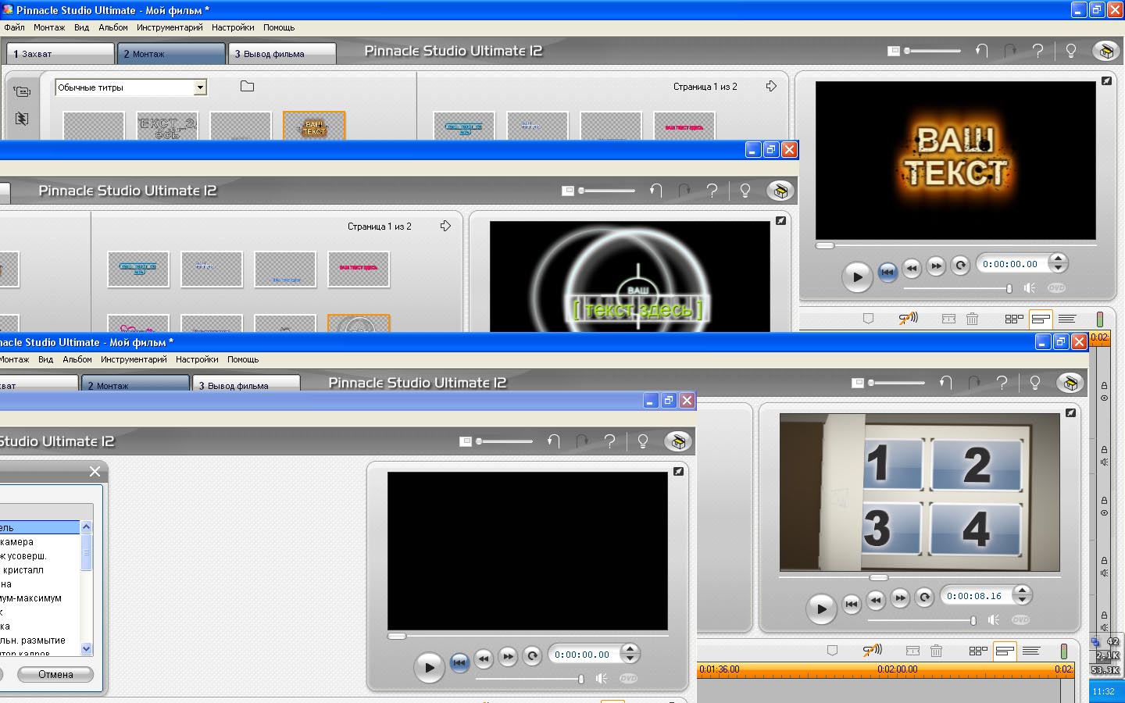
Task: Switch to '3 Вывод фильма' tab in the first tab row
Action: click(283, 54)
